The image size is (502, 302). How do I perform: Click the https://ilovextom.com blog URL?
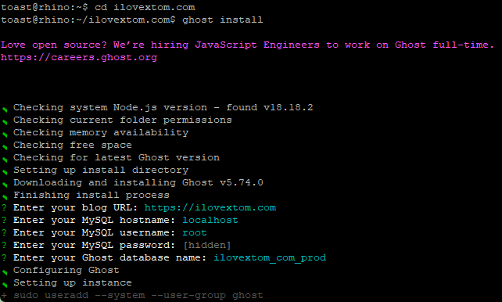[210, 207]
